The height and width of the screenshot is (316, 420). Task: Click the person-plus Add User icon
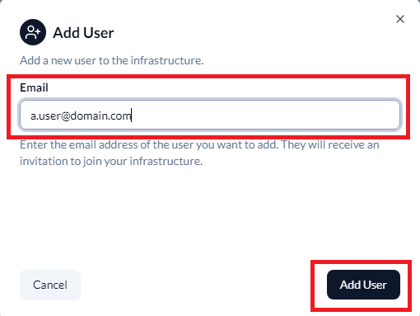pyautogui.click(x=33, y=32)
